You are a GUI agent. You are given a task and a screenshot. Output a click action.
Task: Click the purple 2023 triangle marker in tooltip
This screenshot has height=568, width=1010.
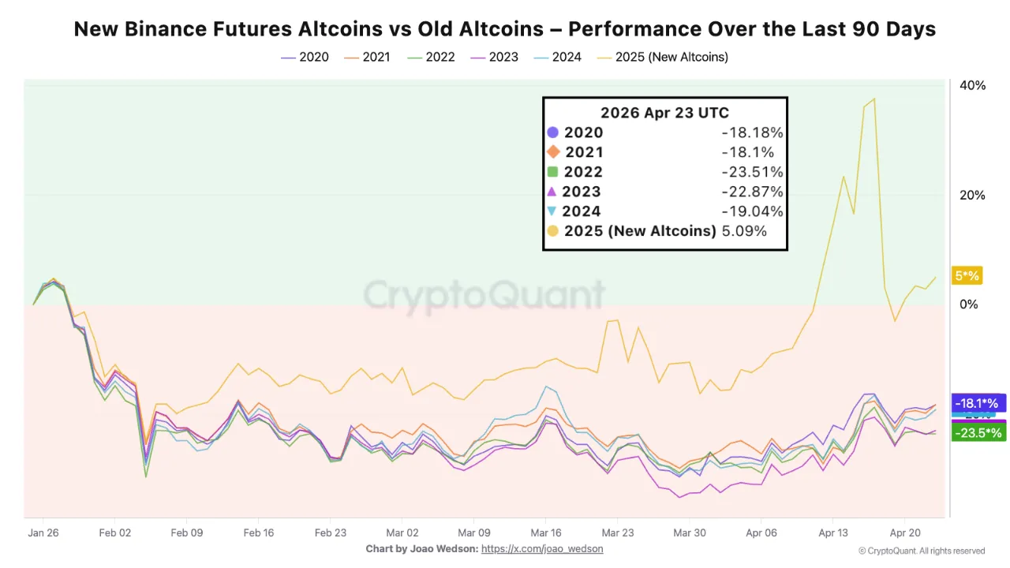[552, 192]
